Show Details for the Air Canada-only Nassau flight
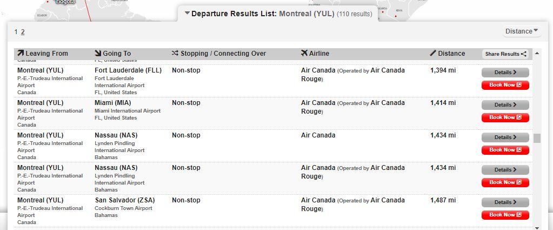Screen dimensions: 553x230 (505, 137)
